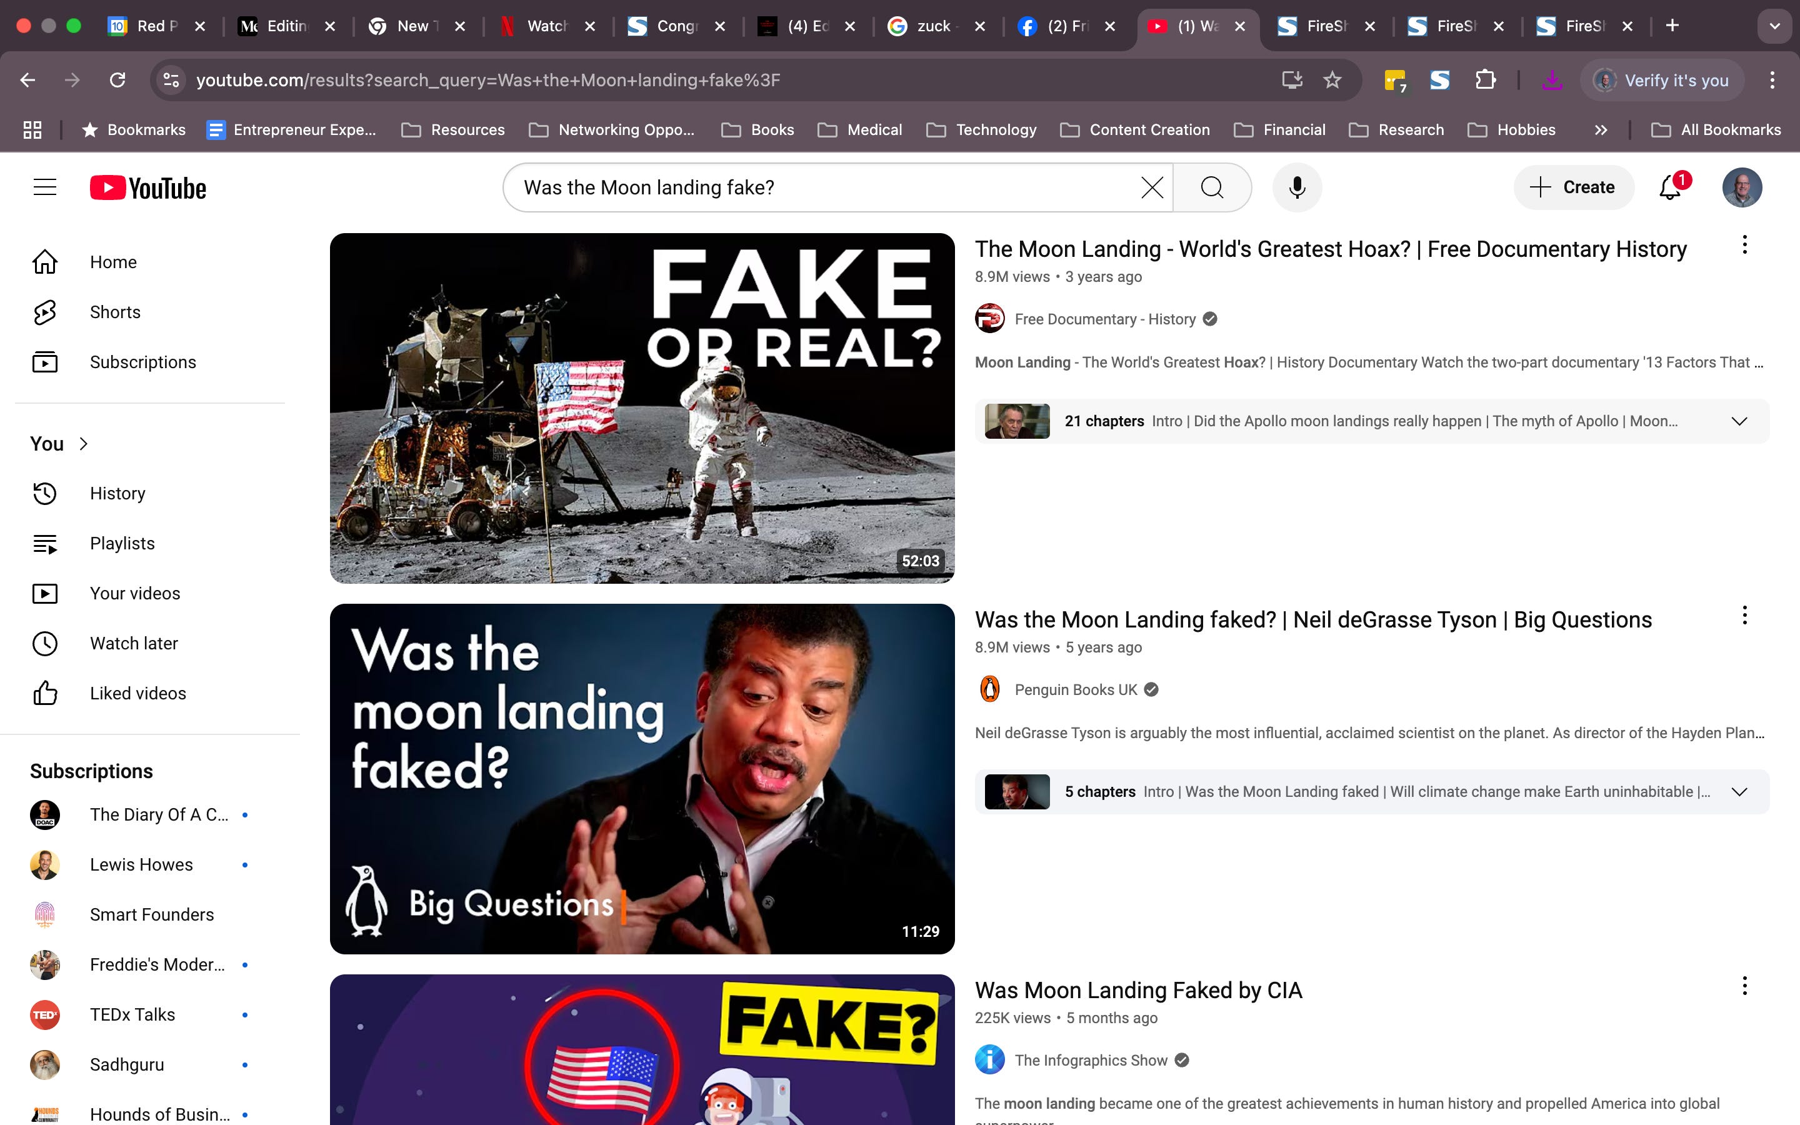
Task: Click the search magnifier button
Action: (1212, 187)
